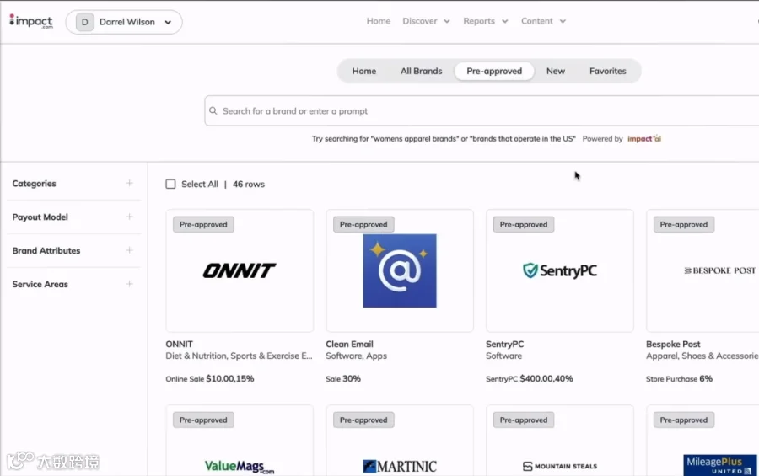Switch to the New tab
The width and height of the screenshot is (759, 476).
(x=556, y=71)
